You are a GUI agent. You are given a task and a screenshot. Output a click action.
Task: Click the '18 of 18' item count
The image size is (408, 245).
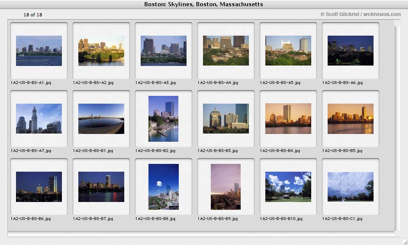(33, 15)
